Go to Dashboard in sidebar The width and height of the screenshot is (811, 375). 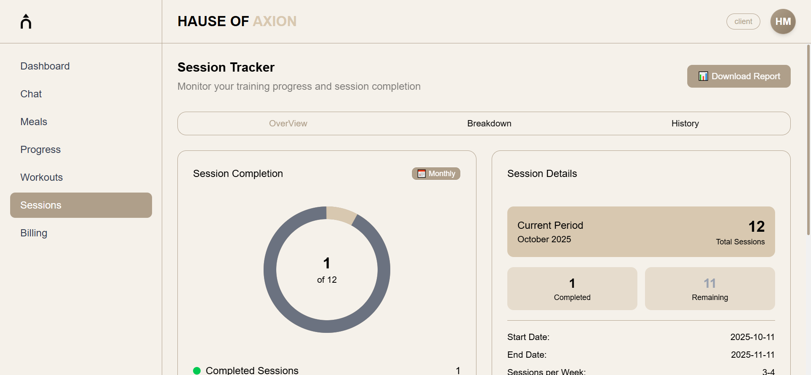[x=45, y=66]
